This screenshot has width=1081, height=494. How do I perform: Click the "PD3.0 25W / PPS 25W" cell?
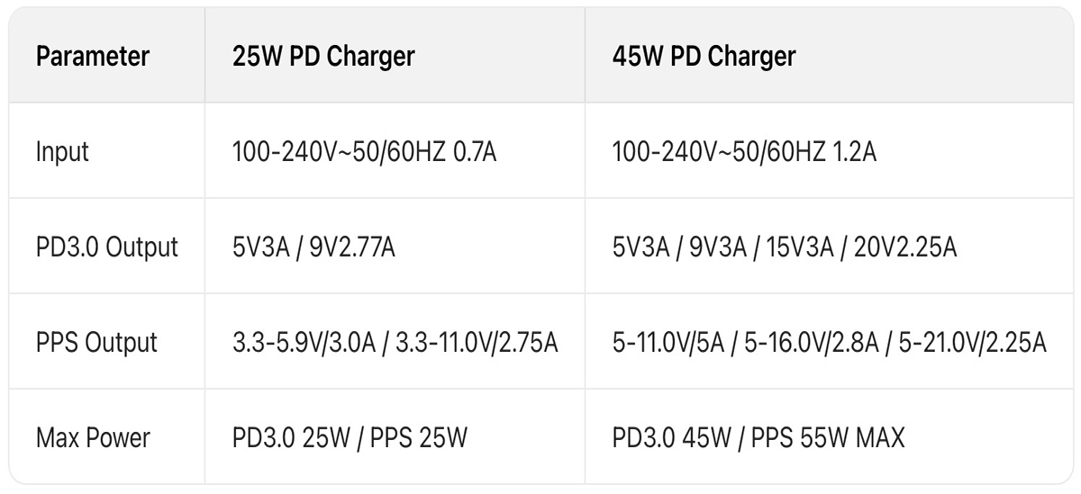[350, 438]
